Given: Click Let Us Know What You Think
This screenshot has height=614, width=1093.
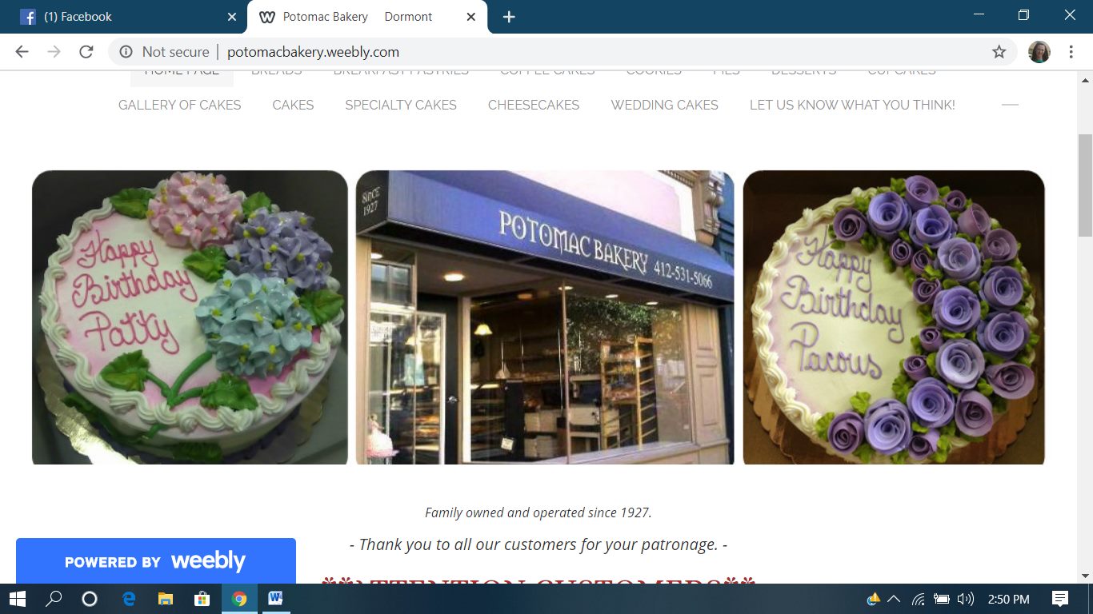Looking at the screenshot, I should (852, 105).
